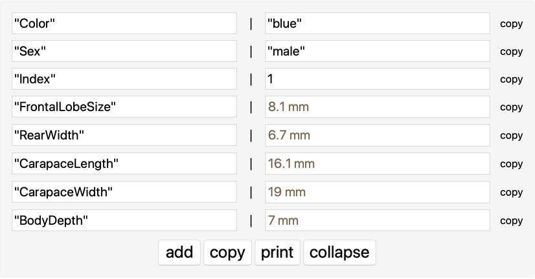
Task: Select the "male" value field
Action: 378,52
